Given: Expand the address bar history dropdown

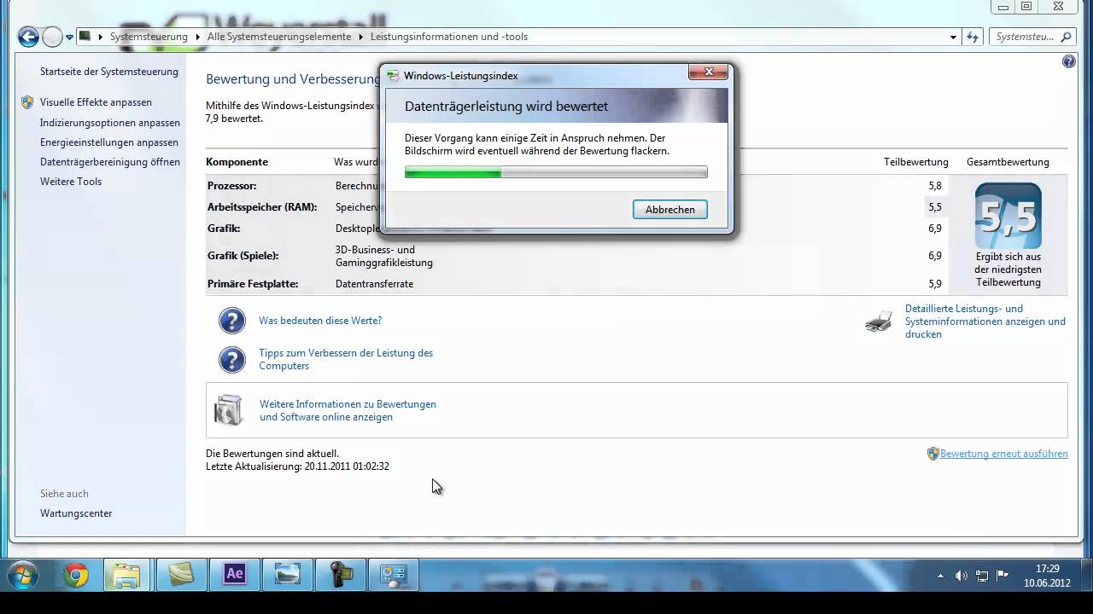Looking at the screenshot, I should pyautogui.click(x=953, y=38).
